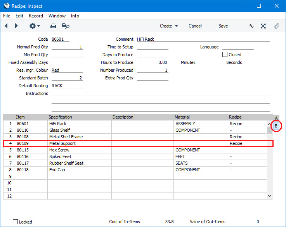Click the Cancel button
286x227 pixels.
pos(195,26)
